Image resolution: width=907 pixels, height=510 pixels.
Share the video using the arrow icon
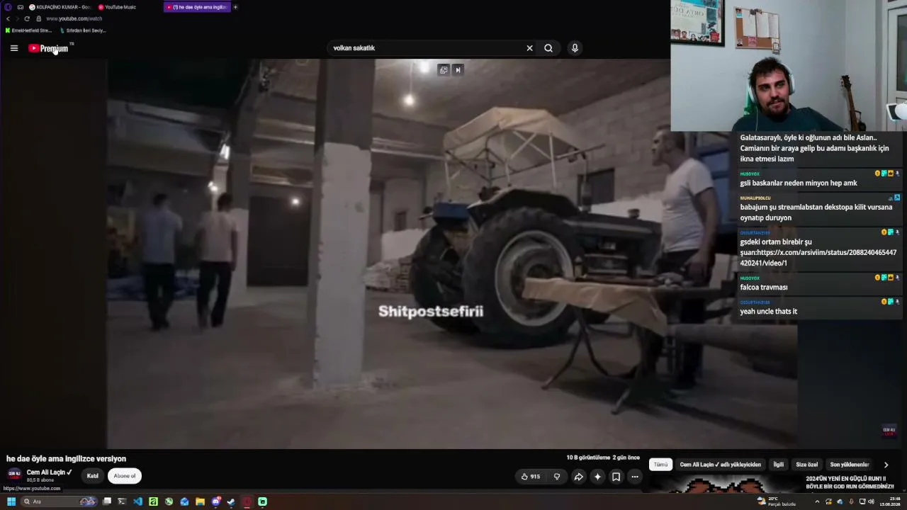pos(578,477)
